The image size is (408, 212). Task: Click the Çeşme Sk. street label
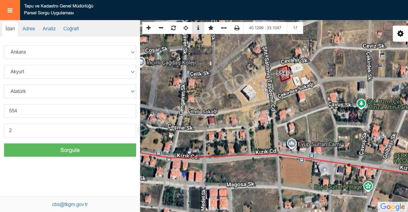pyautogui.click(x=181, y=127)
